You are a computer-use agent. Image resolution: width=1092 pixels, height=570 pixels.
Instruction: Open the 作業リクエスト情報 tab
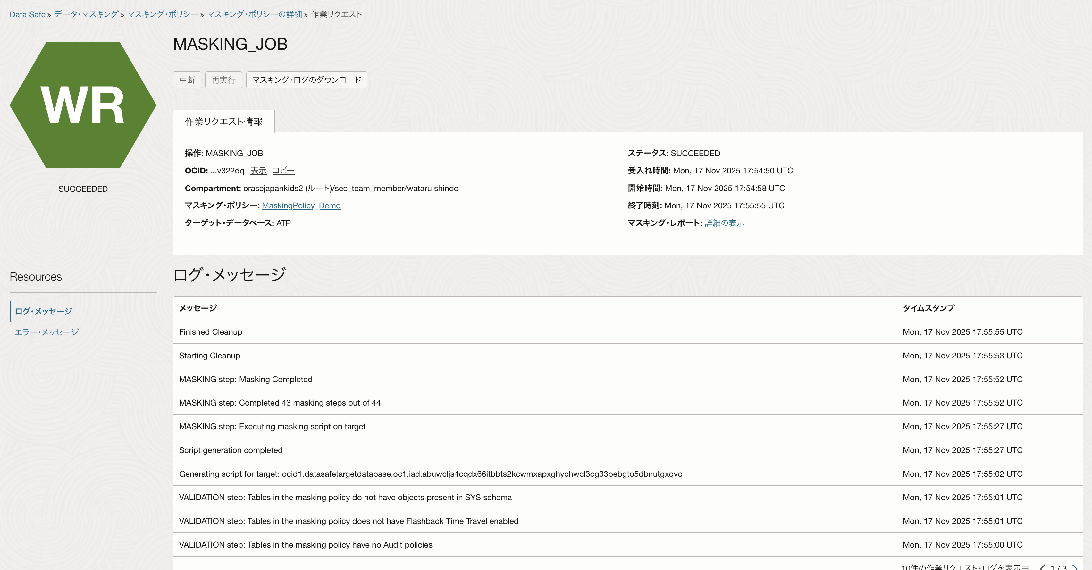click(224, 122)
